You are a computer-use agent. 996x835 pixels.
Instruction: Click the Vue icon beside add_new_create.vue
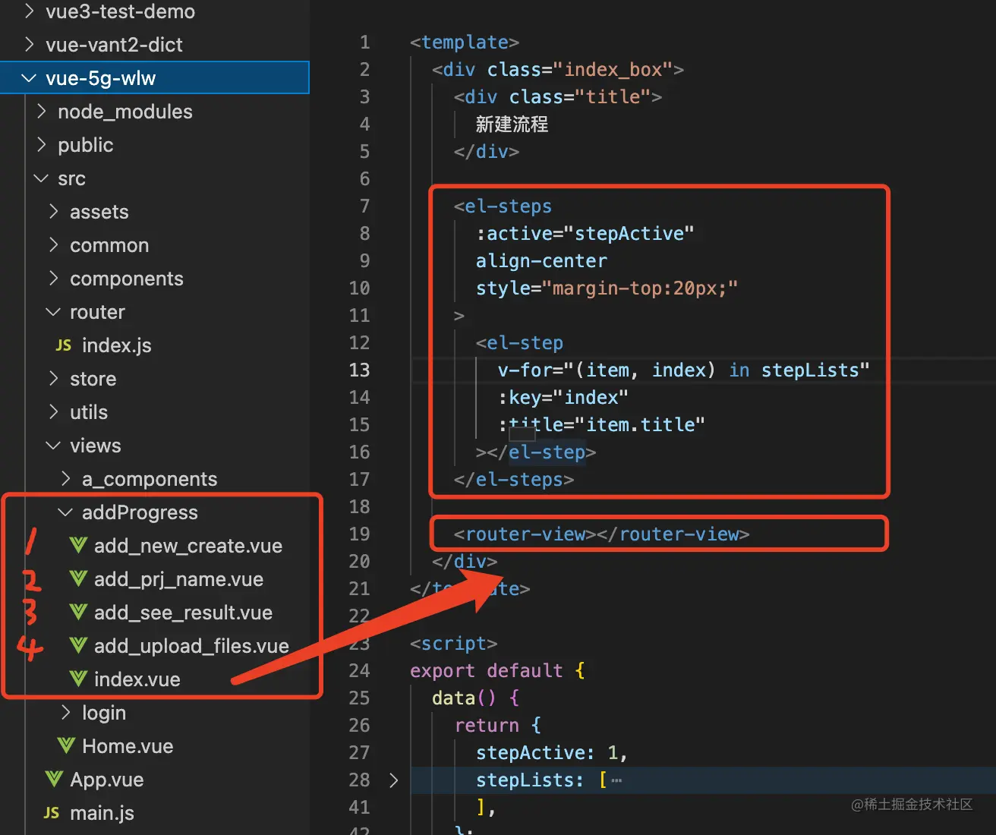click(x=78, y=545)
